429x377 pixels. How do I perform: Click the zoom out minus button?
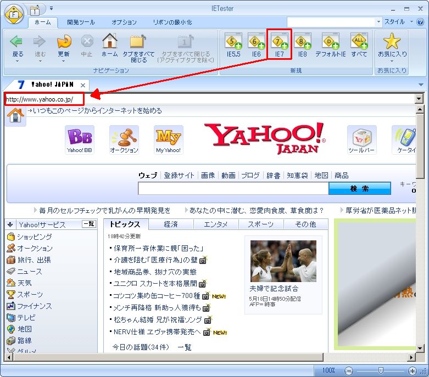pyautogui.click(x=349, y=371)
